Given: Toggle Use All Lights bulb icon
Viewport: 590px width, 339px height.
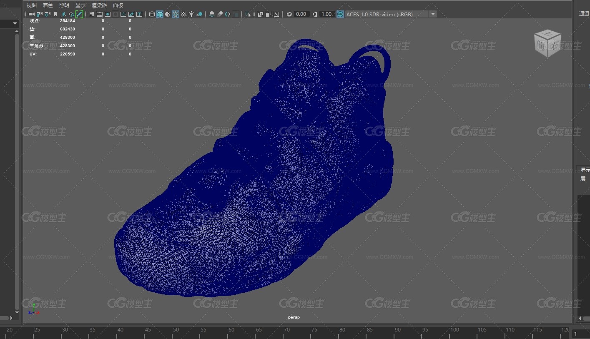Looking at the screenshot, I should click(x=191, y=14).
